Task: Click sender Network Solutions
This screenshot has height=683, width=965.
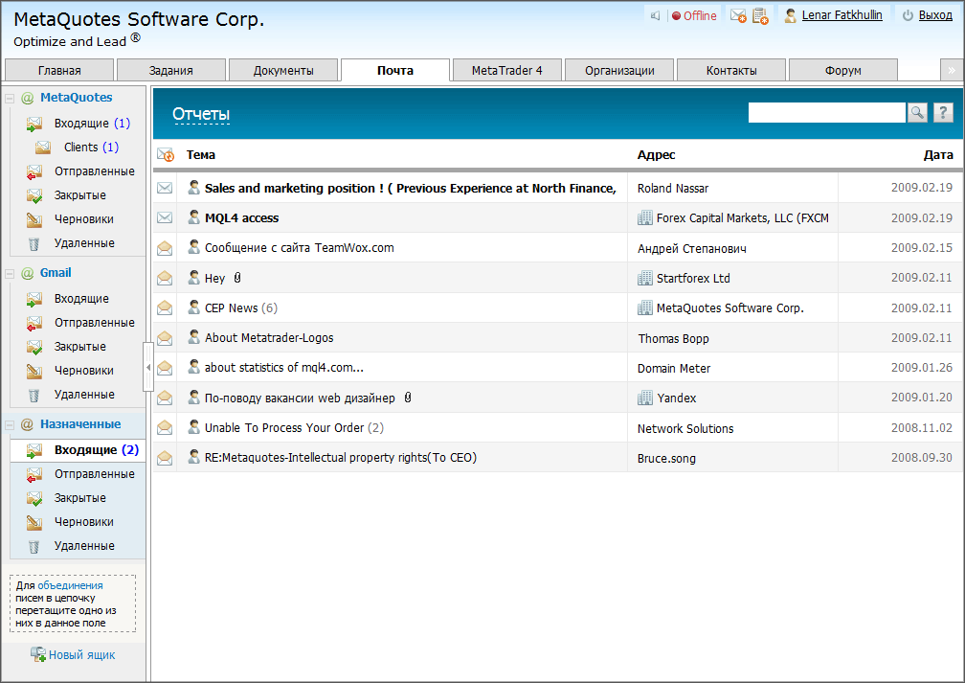Action: pos(685,428)
